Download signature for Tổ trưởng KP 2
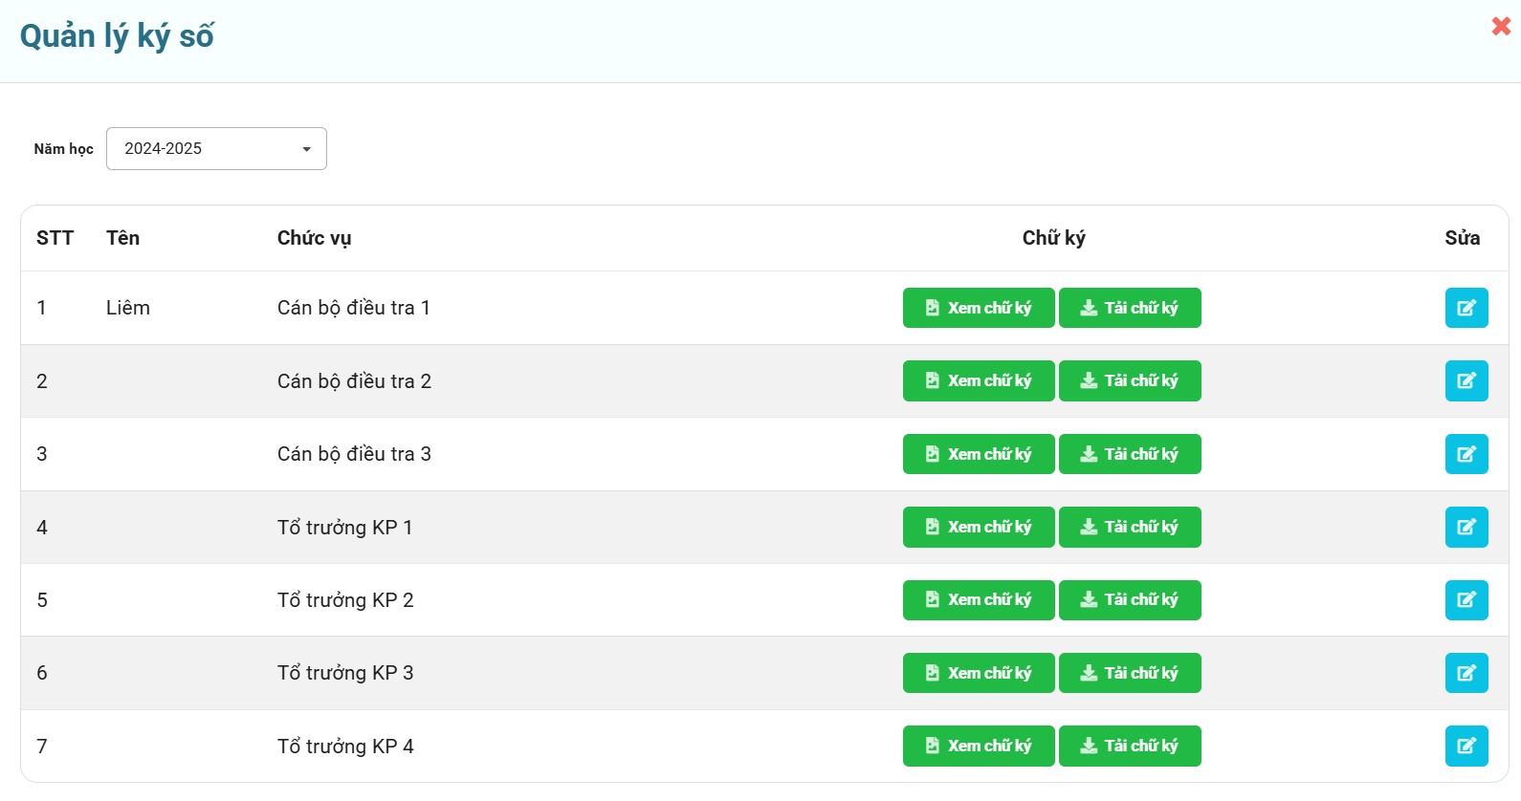Viewport: 1521px width, 801px height. point(1129,600)
